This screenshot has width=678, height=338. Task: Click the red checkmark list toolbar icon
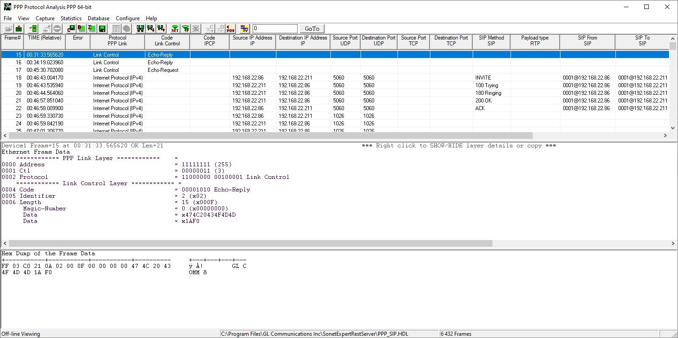coord(33,29)
